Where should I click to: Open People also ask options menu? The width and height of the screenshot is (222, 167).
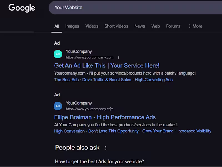point(105,148)
